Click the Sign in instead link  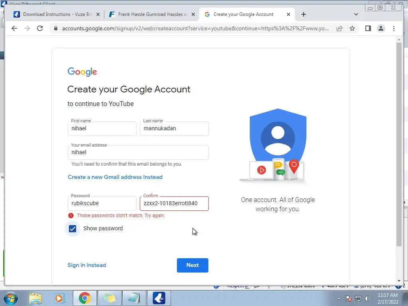pyautogui.click(x=86, y=265)
